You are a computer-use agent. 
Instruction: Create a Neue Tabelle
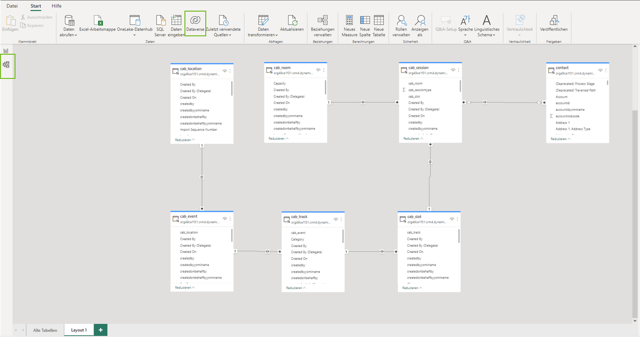(x=379, y=25)
